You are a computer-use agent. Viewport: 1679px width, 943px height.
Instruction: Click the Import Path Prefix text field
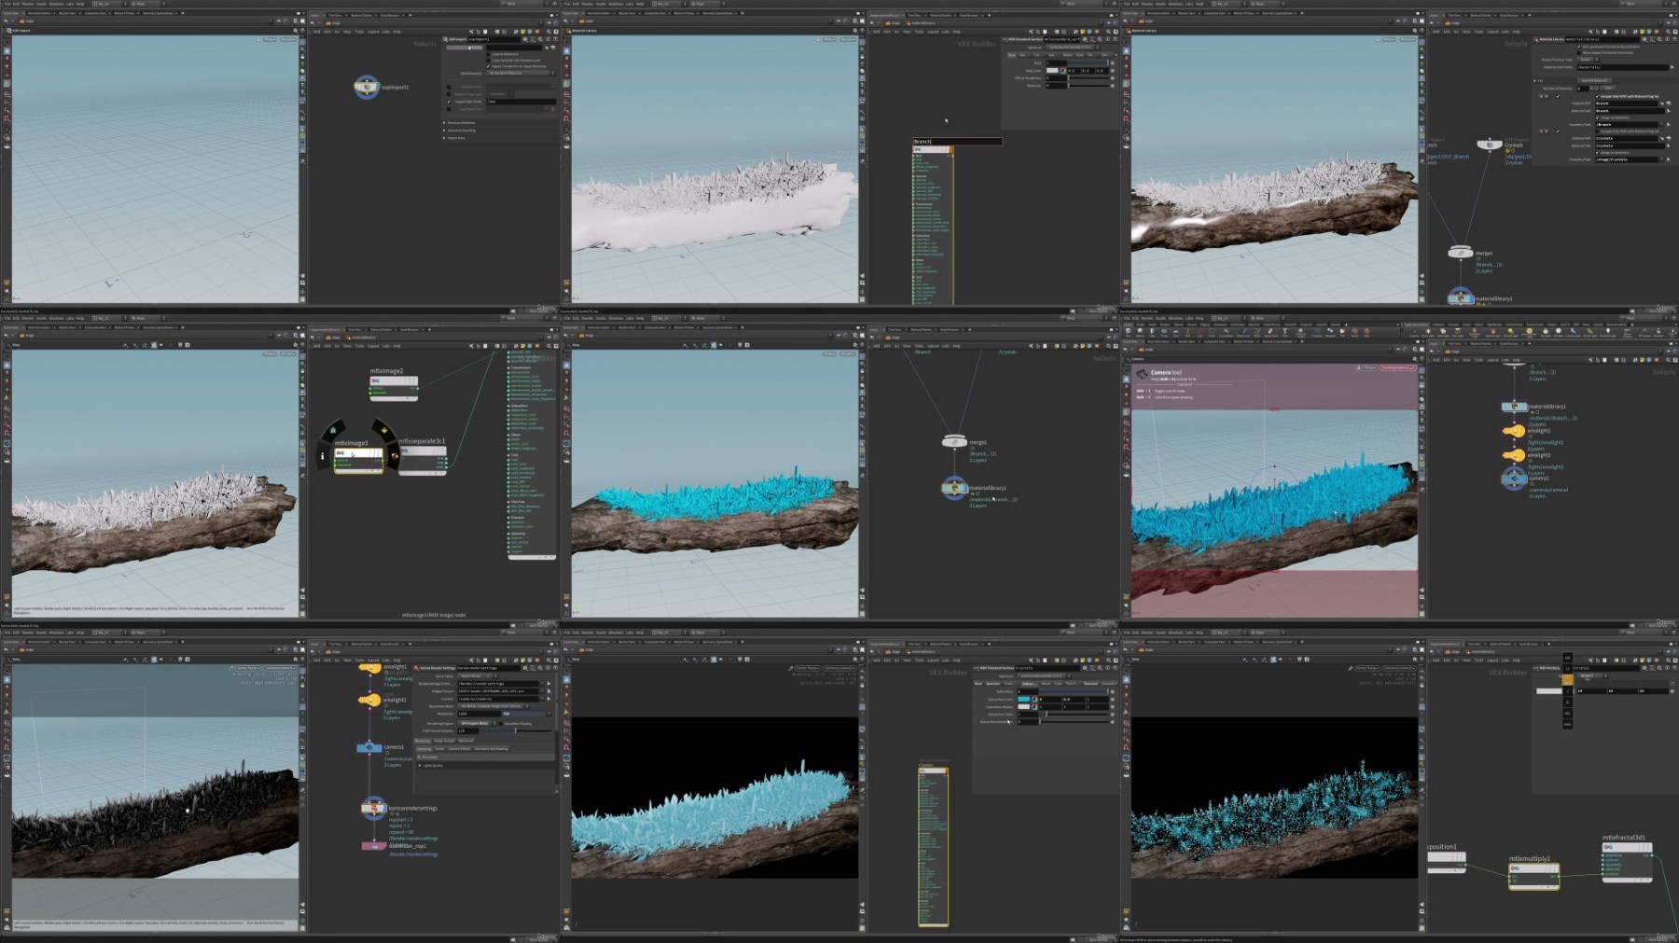[520, 102]
